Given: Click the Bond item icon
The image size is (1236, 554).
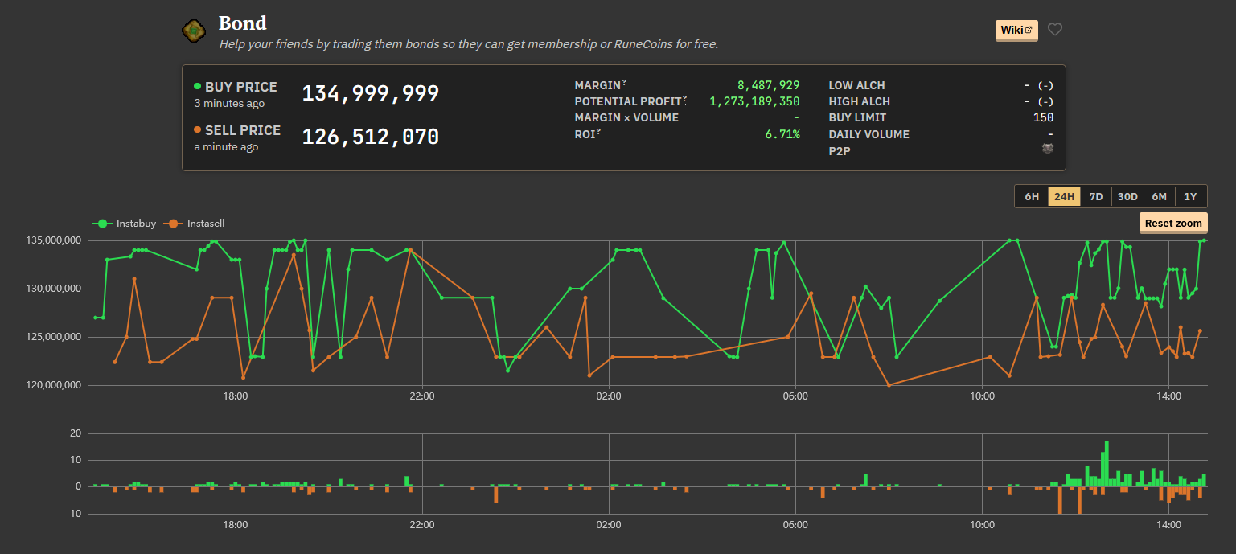Looking at the screenshot, I should pos(194,31).
